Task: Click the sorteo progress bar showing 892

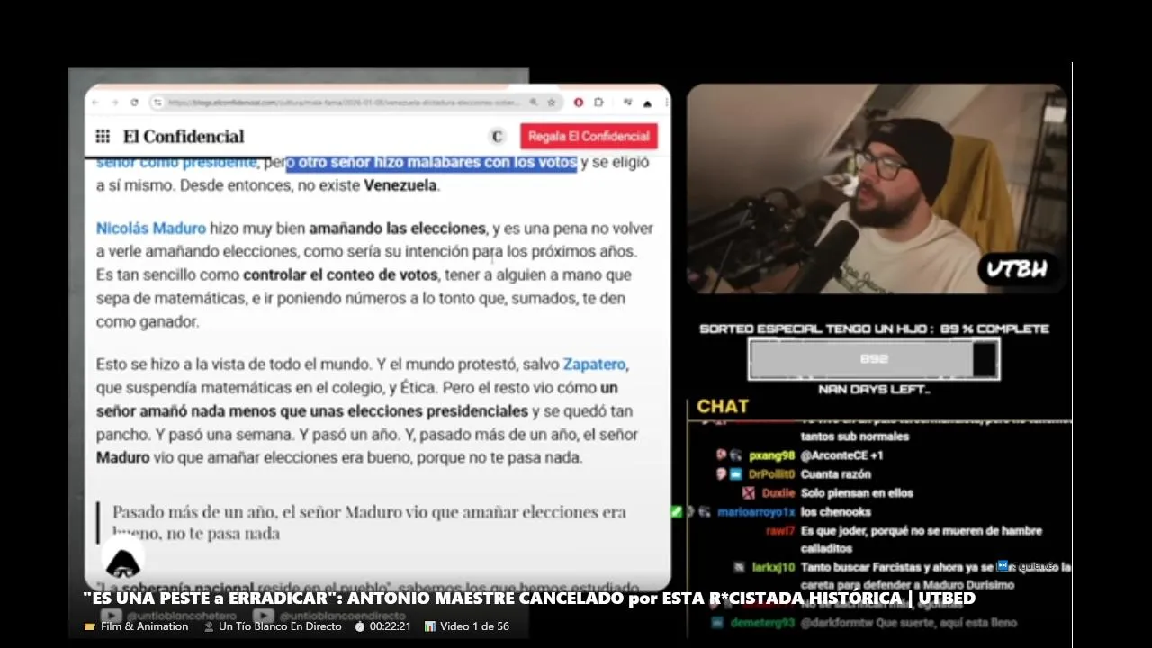Action: [874, 358]
